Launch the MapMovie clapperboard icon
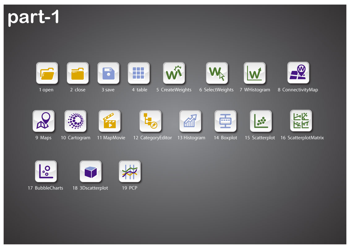350x248 pixels. [109, 121]
